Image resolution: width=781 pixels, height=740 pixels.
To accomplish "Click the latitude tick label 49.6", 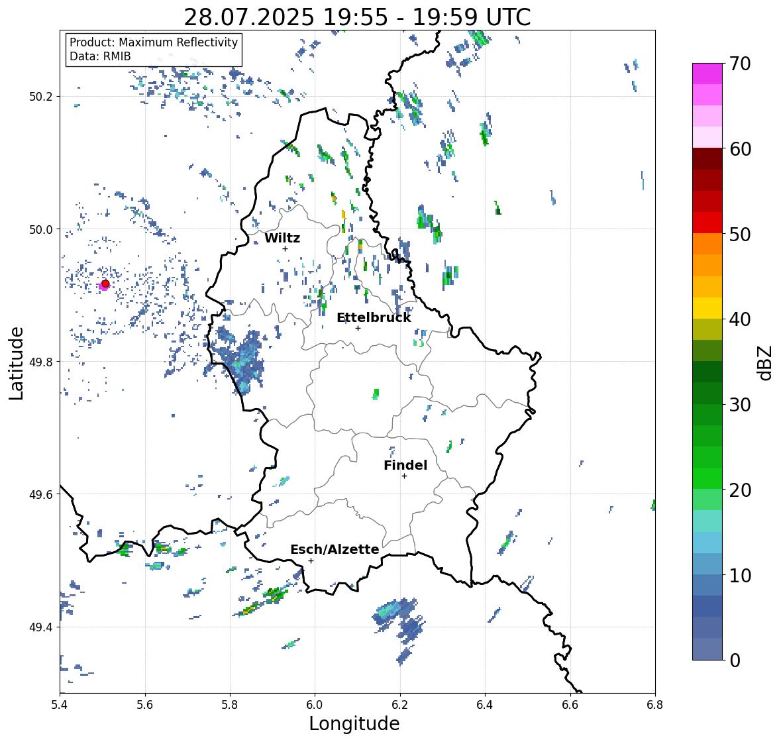I will [x=42, y=494].
